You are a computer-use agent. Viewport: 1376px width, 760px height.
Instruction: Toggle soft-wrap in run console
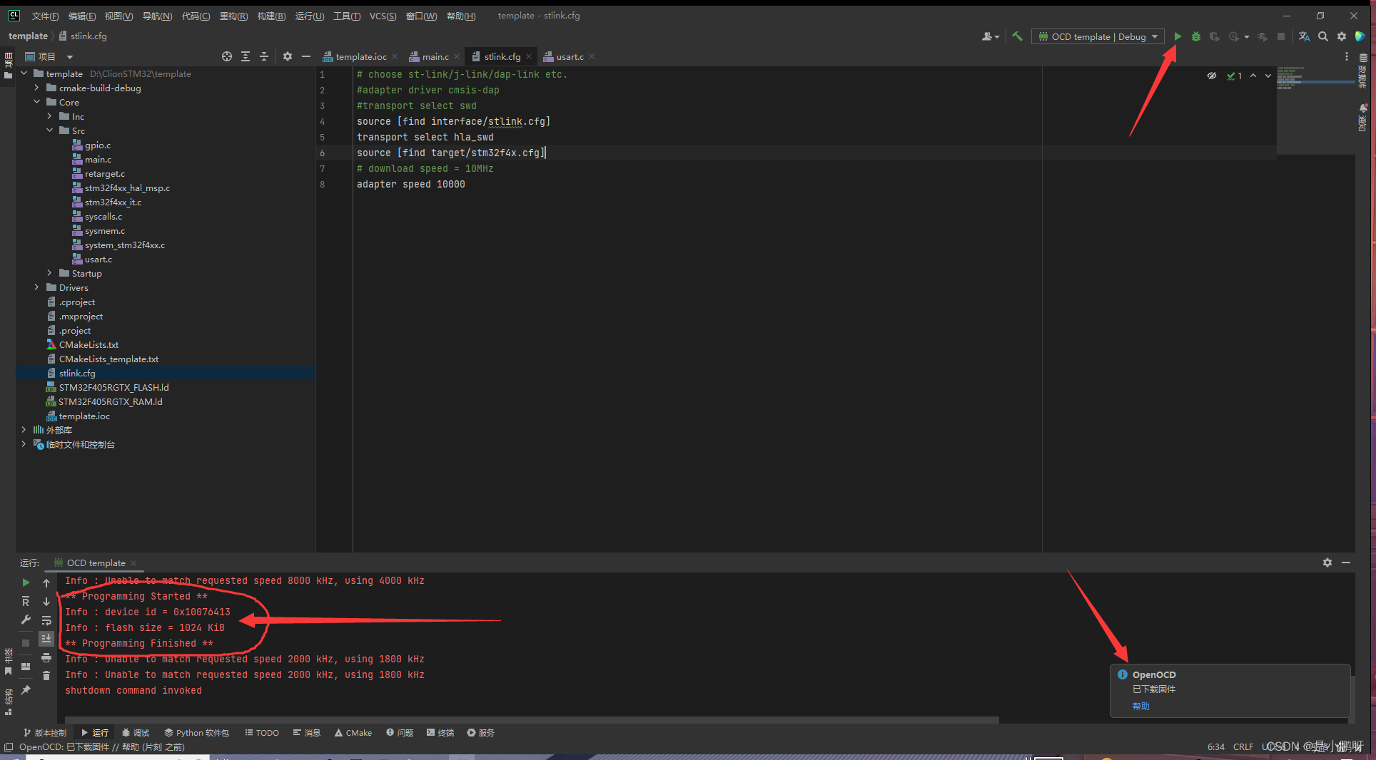pos(46,620)
